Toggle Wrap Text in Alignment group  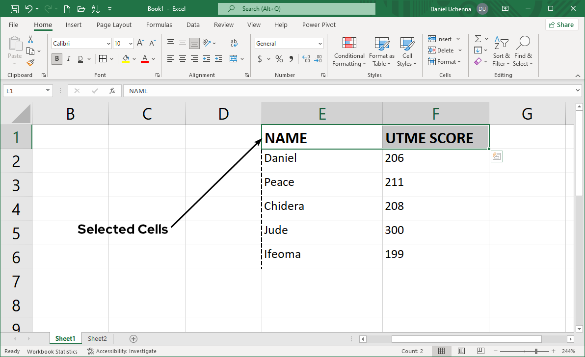point(234,43)
